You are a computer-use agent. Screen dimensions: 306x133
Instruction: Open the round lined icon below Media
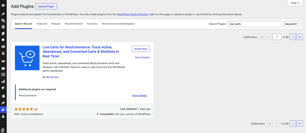point(3,27)
